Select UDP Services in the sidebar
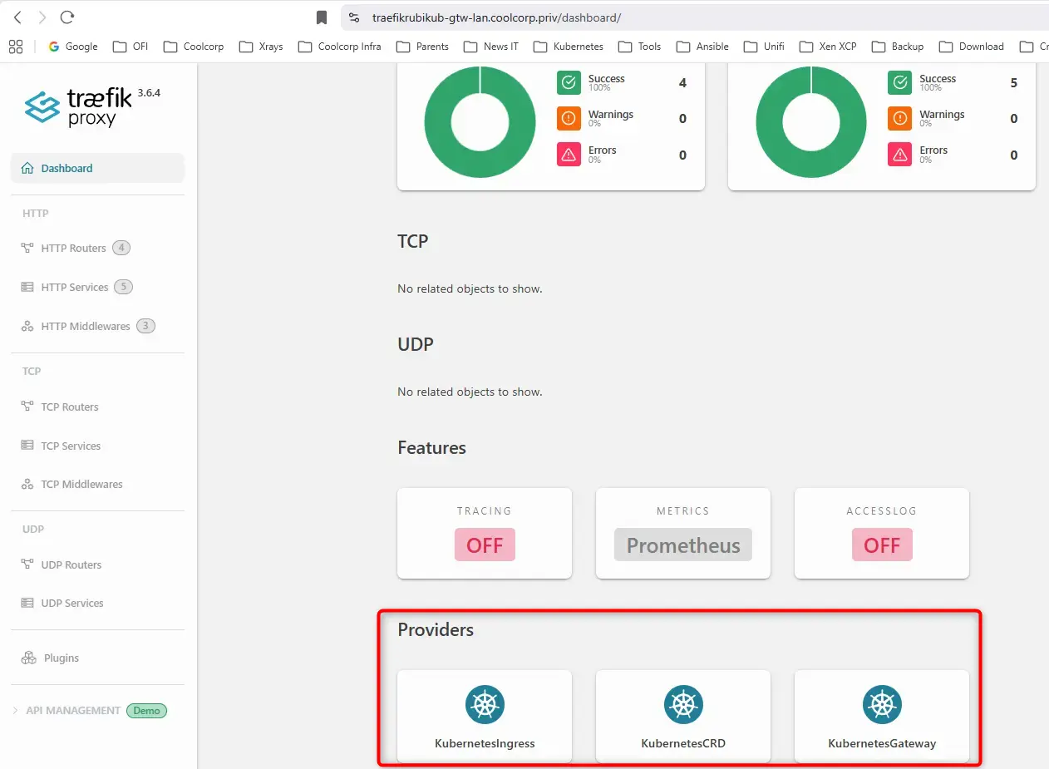Viewport: 1049px width, 769px height. pyautogui.click(x=72, y=603)
